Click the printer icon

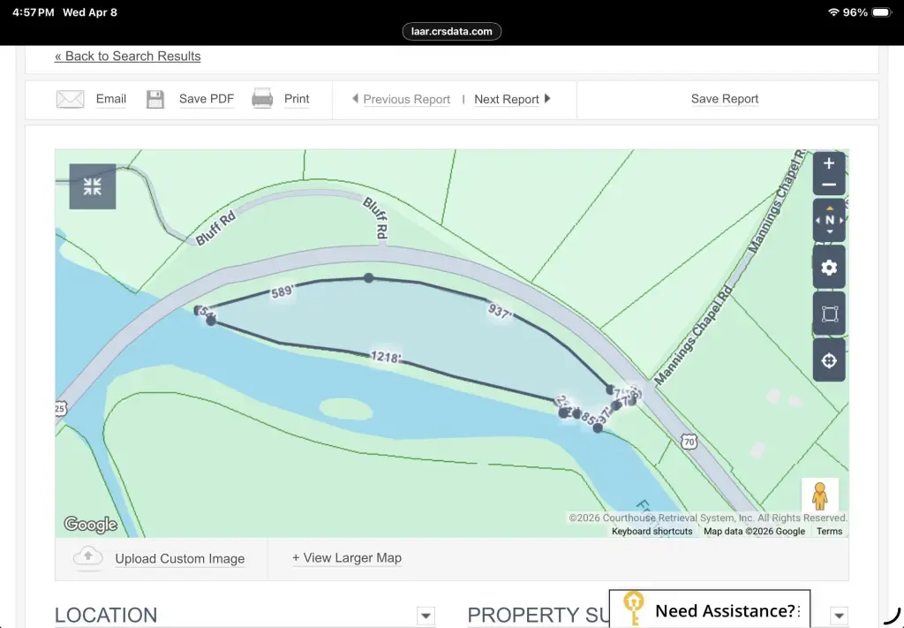point(262,99)
